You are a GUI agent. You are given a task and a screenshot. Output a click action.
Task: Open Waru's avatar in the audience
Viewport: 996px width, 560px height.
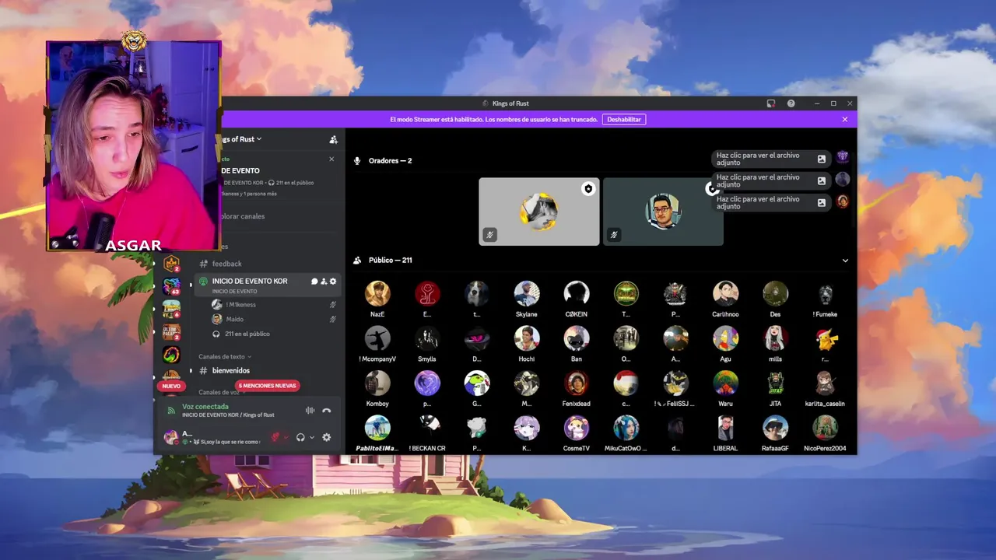[725, 383]
